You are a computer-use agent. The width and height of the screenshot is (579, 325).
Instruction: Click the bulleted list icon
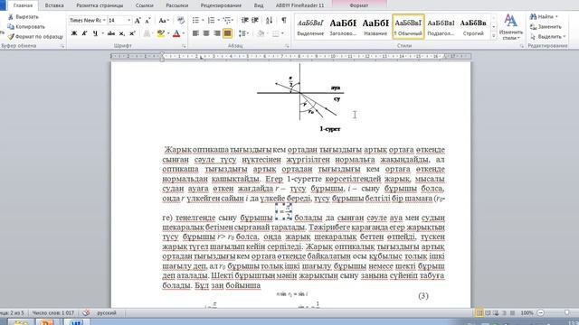(195, 20)
